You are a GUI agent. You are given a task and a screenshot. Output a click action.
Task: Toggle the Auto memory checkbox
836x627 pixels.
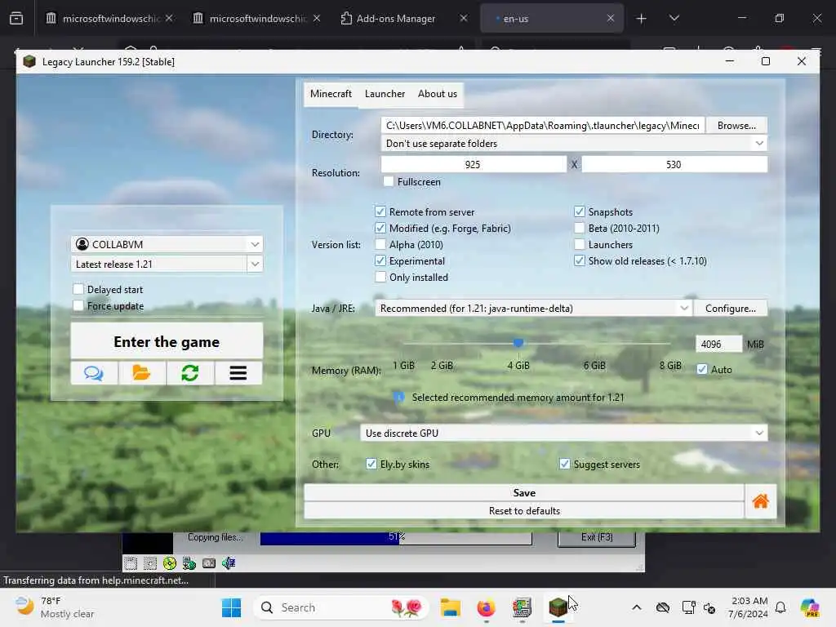coord(702,370)
